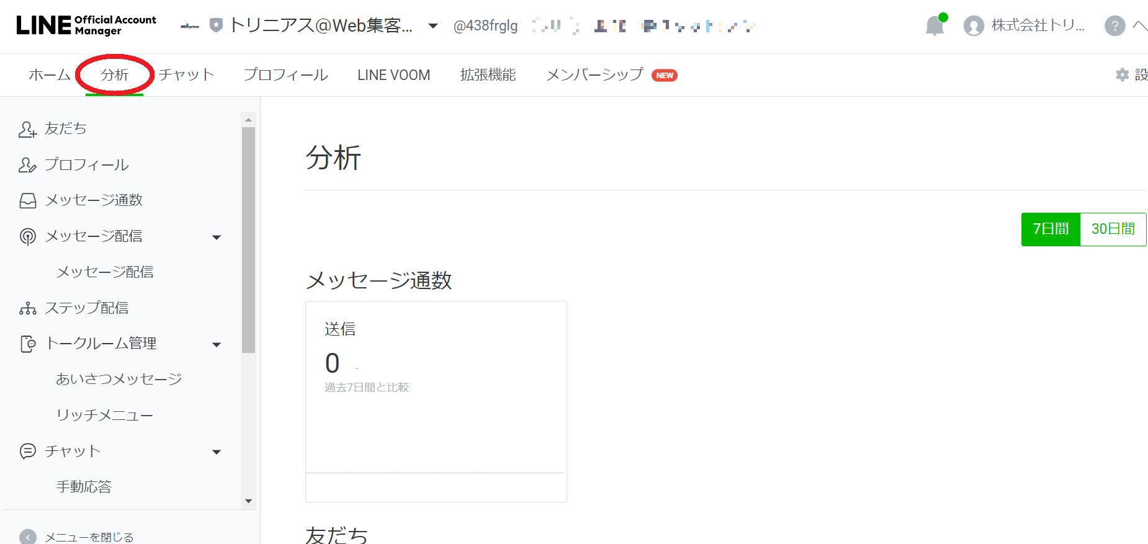This screenshot has height=544, width=1148.
Task: Open the リッチメニュー sidebar link
Action: [104, 415]
